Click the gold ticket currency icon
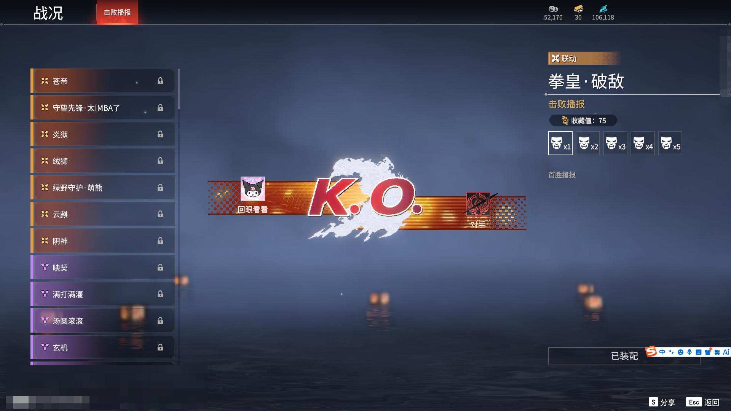Image resolution: width=731 pixels, height=411 pixels. [x=578, y=9]
